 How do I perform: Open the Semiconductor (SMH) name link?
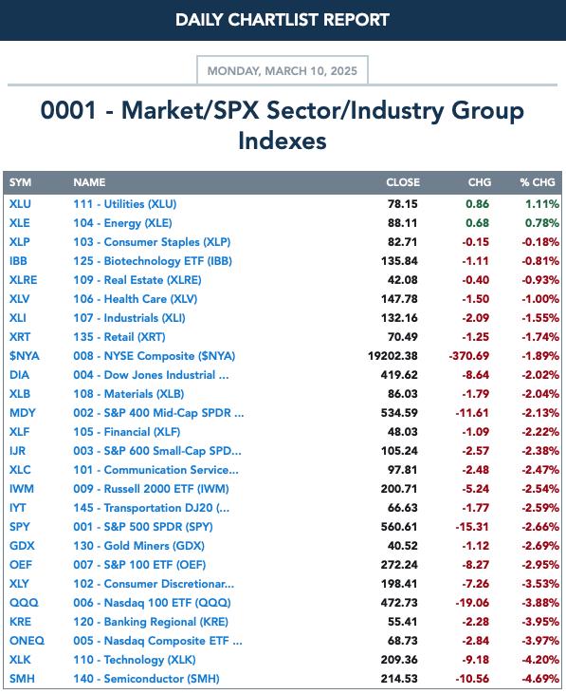point(146,679)
